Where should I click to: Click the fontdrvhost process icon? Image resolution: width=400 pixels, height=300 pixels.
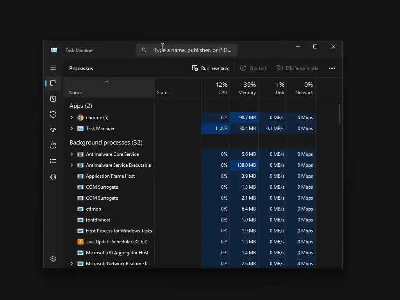click(80, 220)
